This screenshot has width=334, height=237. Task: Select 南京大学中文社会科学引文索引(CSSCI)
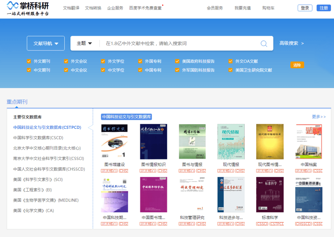point(49,159)
